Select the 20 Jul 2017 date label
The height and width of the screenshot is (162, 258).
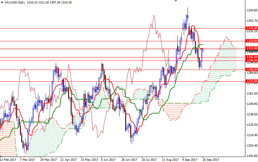click(149, 159)
